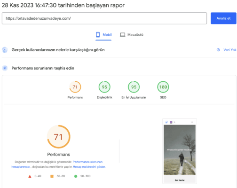Click the red triangle 0-49 legend icon

[30, 176]
